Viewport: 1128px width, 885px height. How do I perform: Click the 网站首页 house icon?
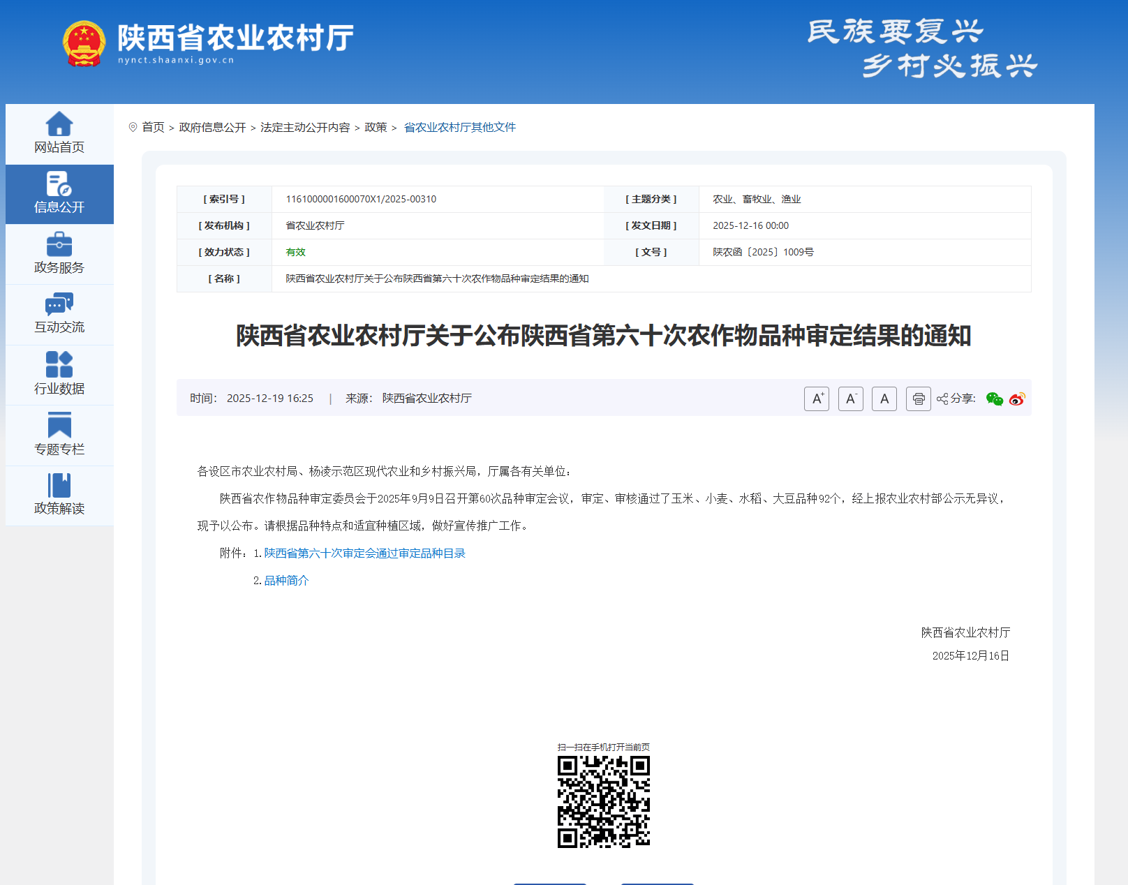59,124
